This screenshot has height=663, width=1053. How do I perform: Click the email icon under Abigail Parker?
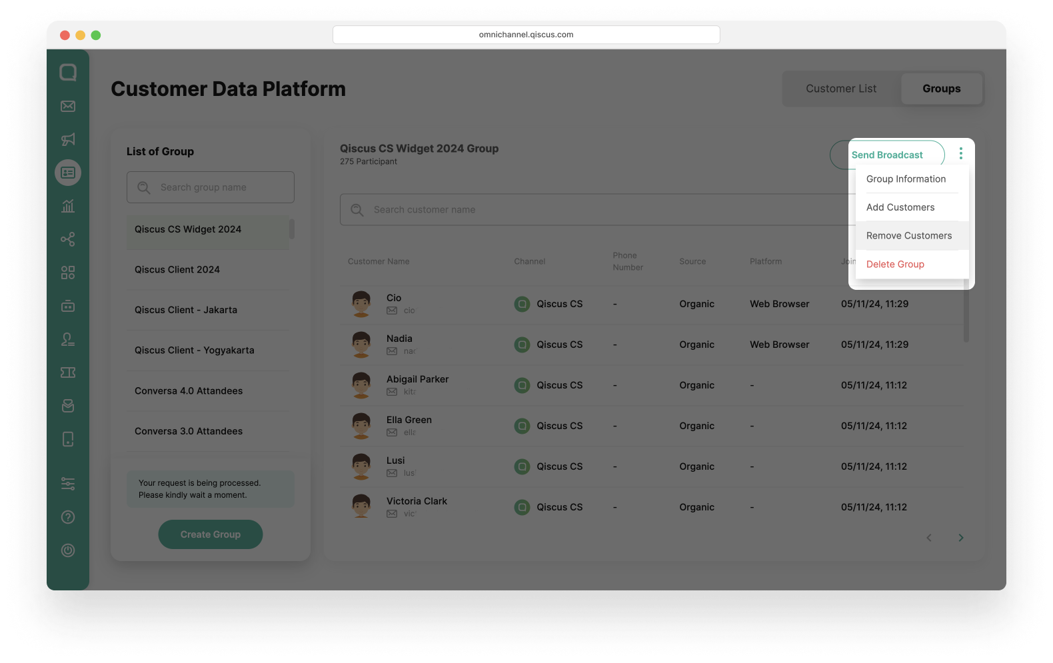click(x=392, y=392)
